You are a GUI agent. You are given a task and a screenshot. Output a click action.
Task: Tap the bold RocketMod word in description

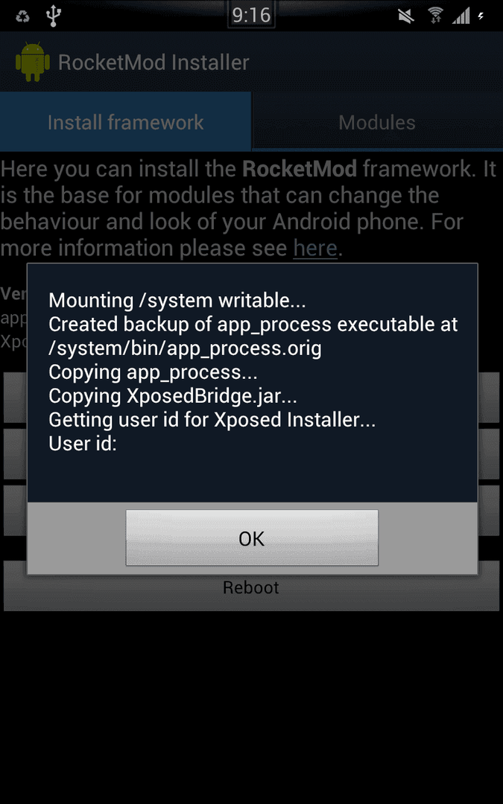pyautogui.click(x=300, y=169)
